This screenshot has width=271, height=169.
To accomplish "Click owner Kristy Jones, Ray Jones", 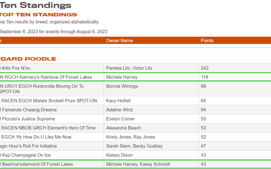I will pyautogui.click(x=130, y=137).
